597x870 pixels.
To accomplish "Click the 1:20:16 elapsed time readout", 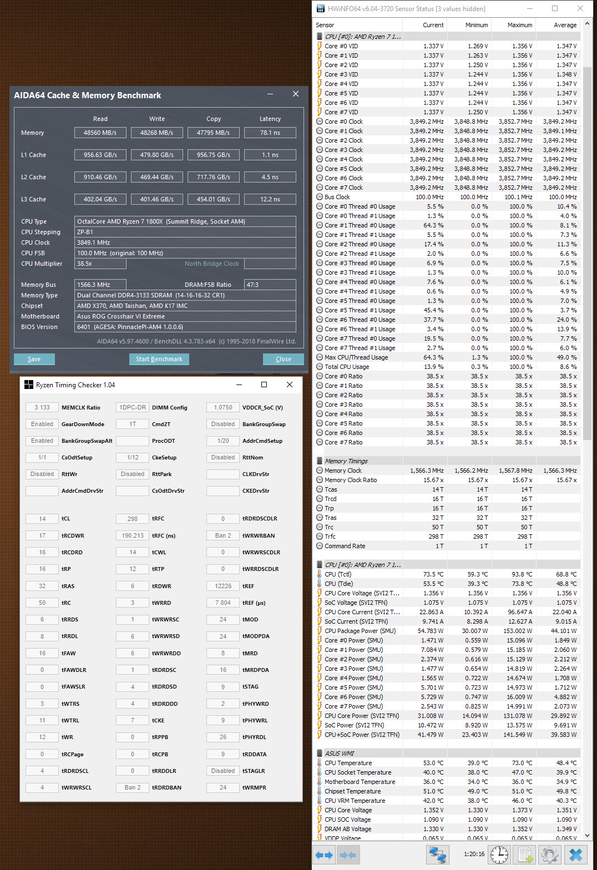I will [x=474, y=854].
